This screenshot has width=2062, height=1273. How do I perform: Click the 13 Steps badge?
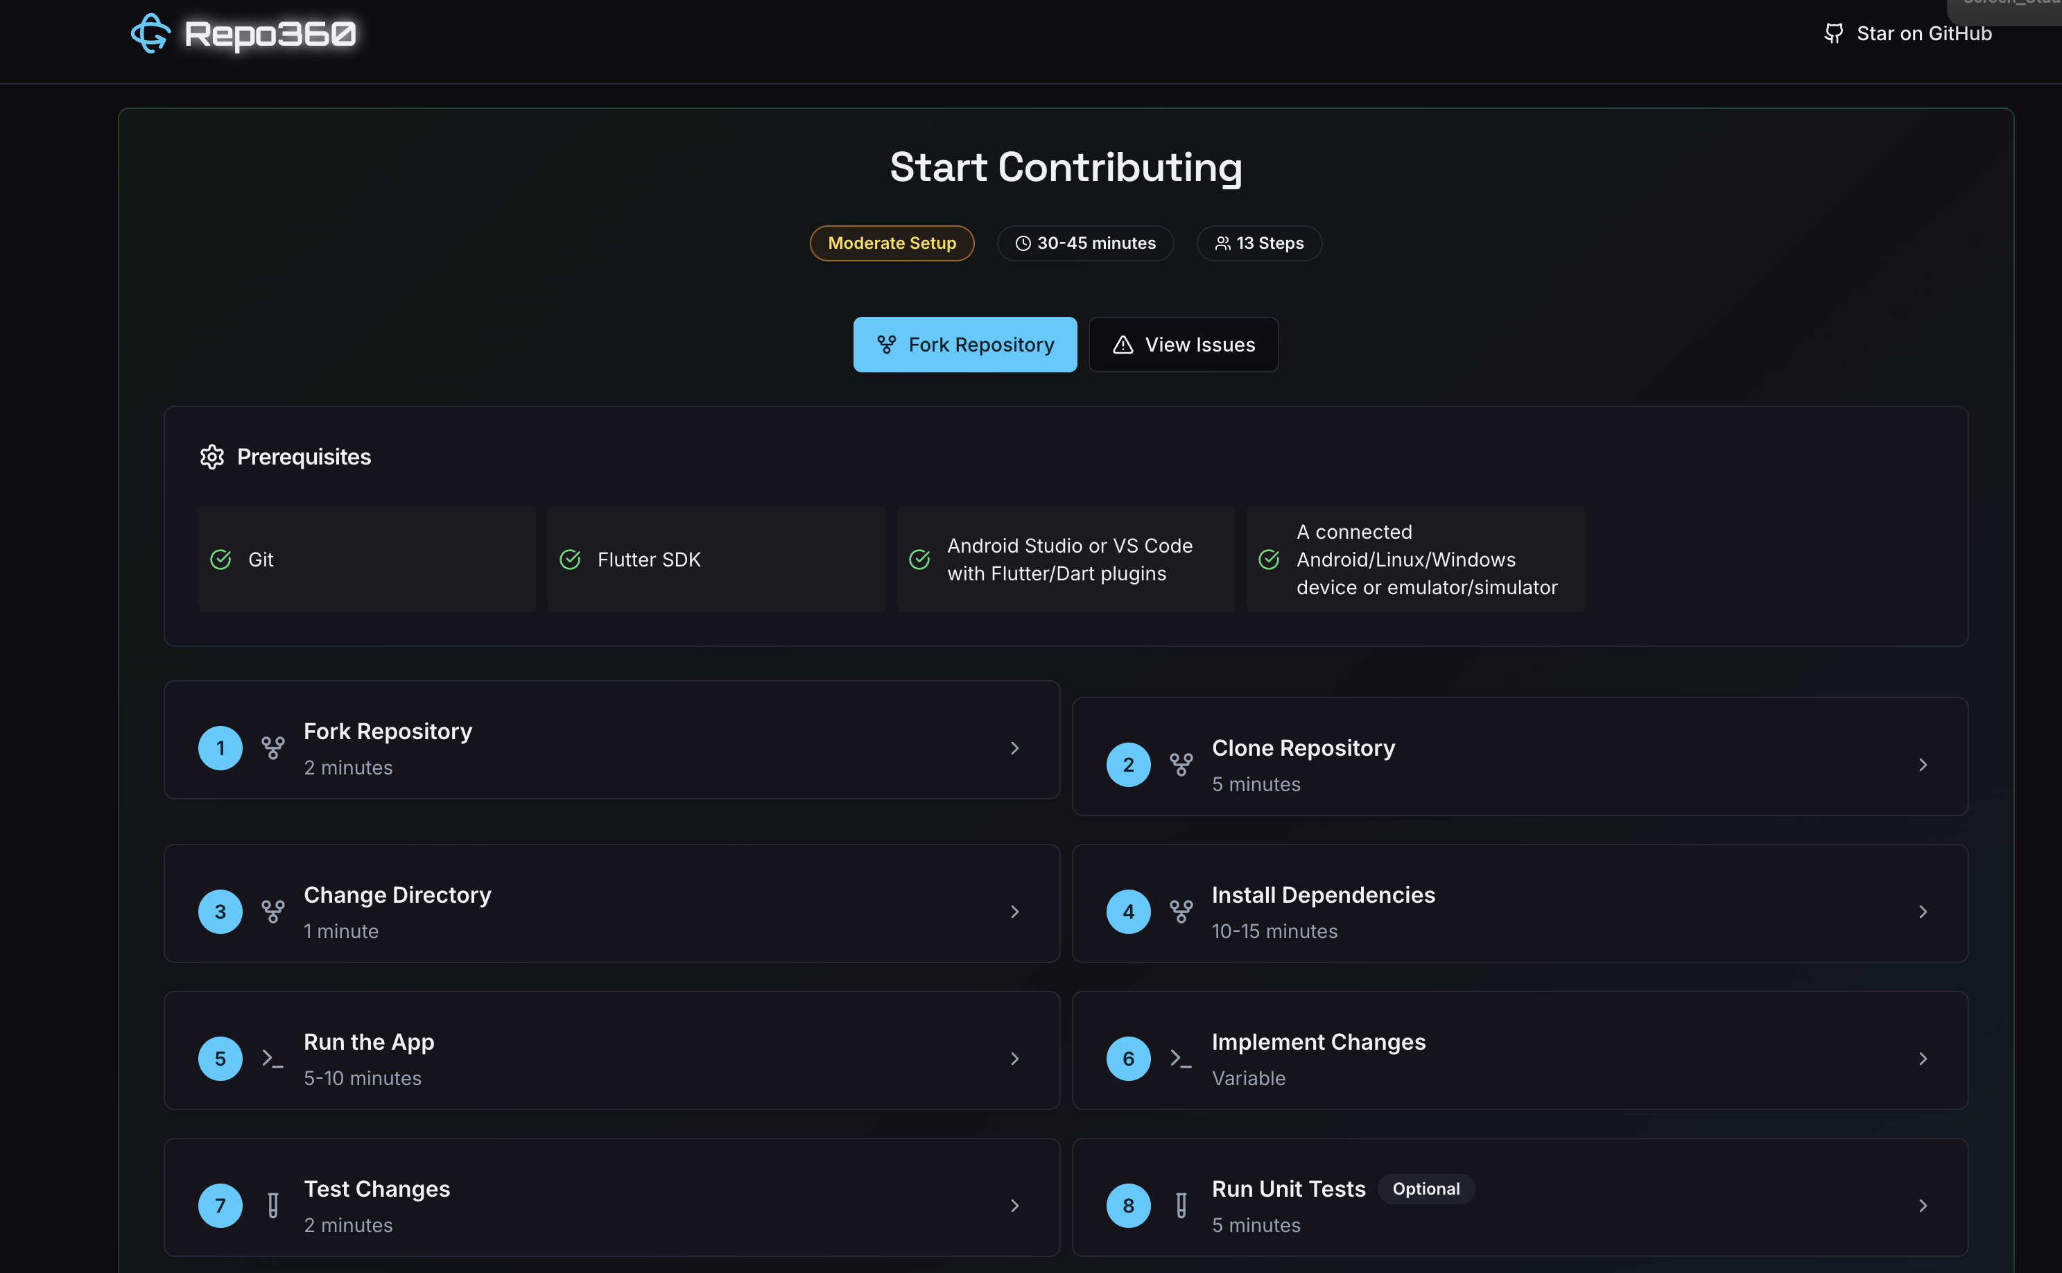[1258, 243]
